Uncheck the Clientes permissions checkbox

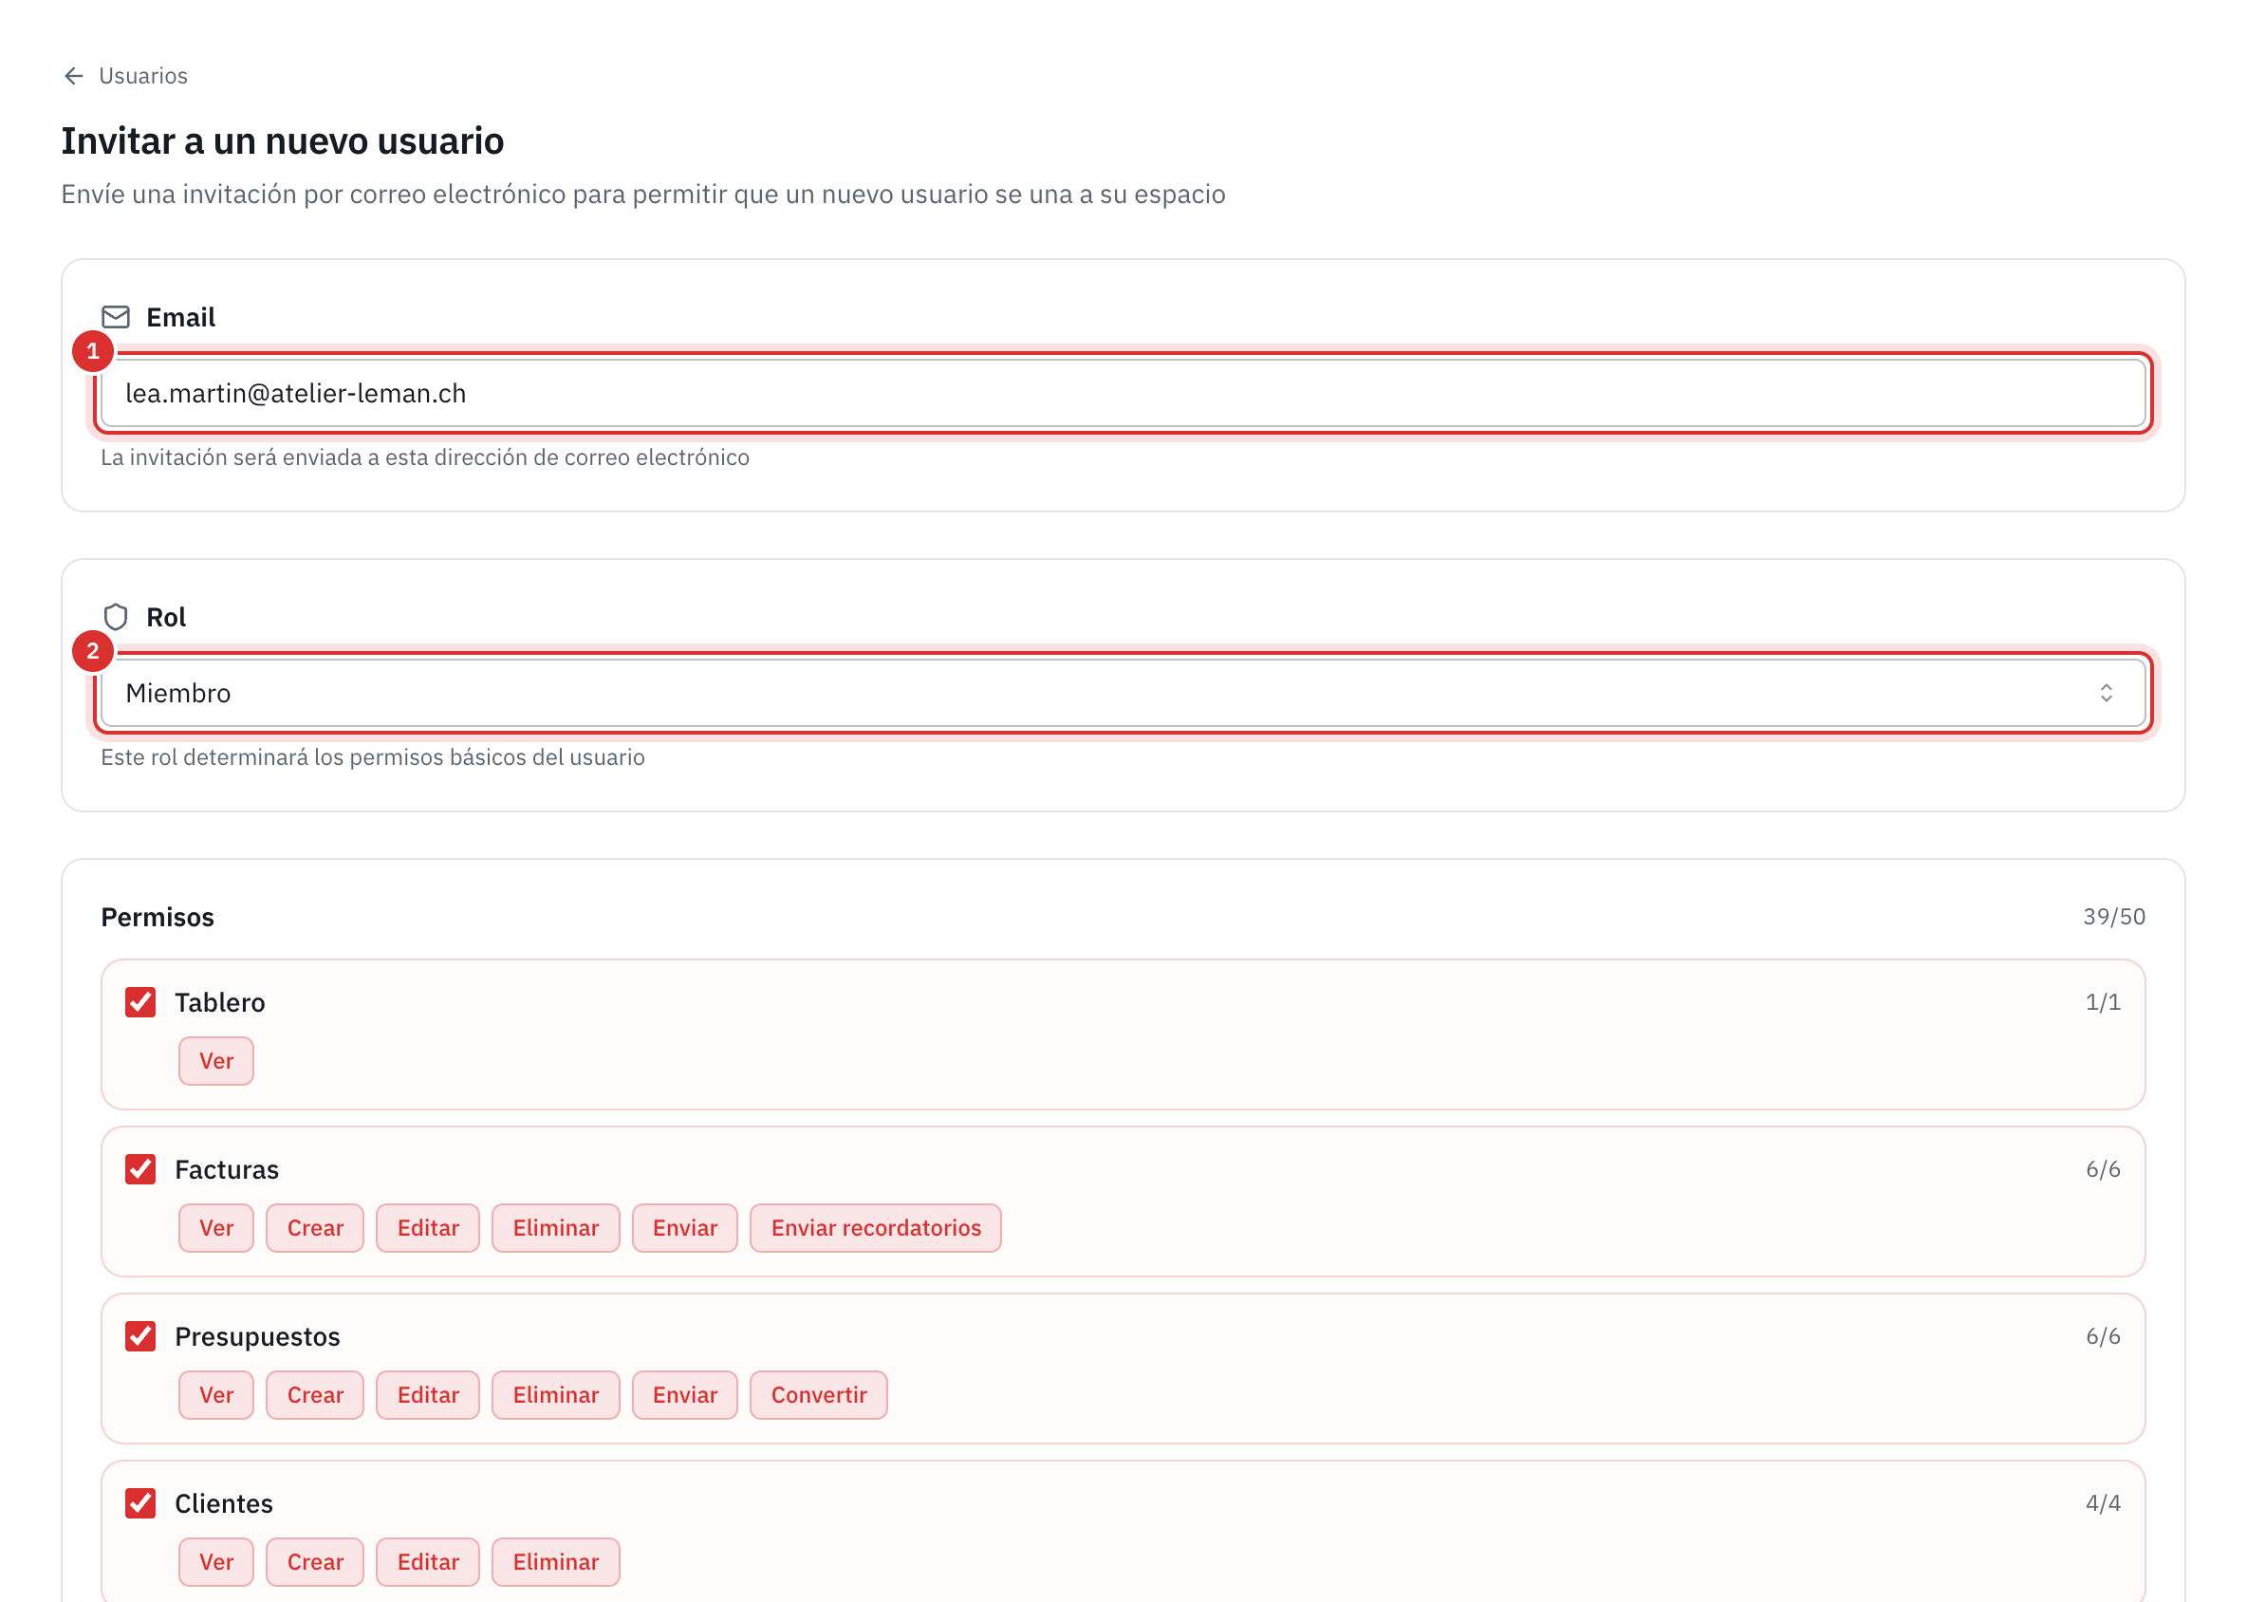(140, 1502)
